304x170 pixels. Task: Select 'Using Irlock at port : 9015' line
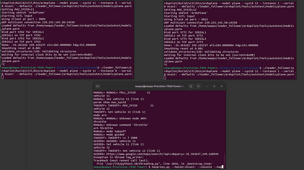[186, 19]
